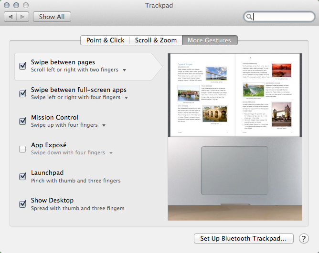This screenshot has height=253, width=319.
Task: Click the Show All button
Action: tap(52, 17)
